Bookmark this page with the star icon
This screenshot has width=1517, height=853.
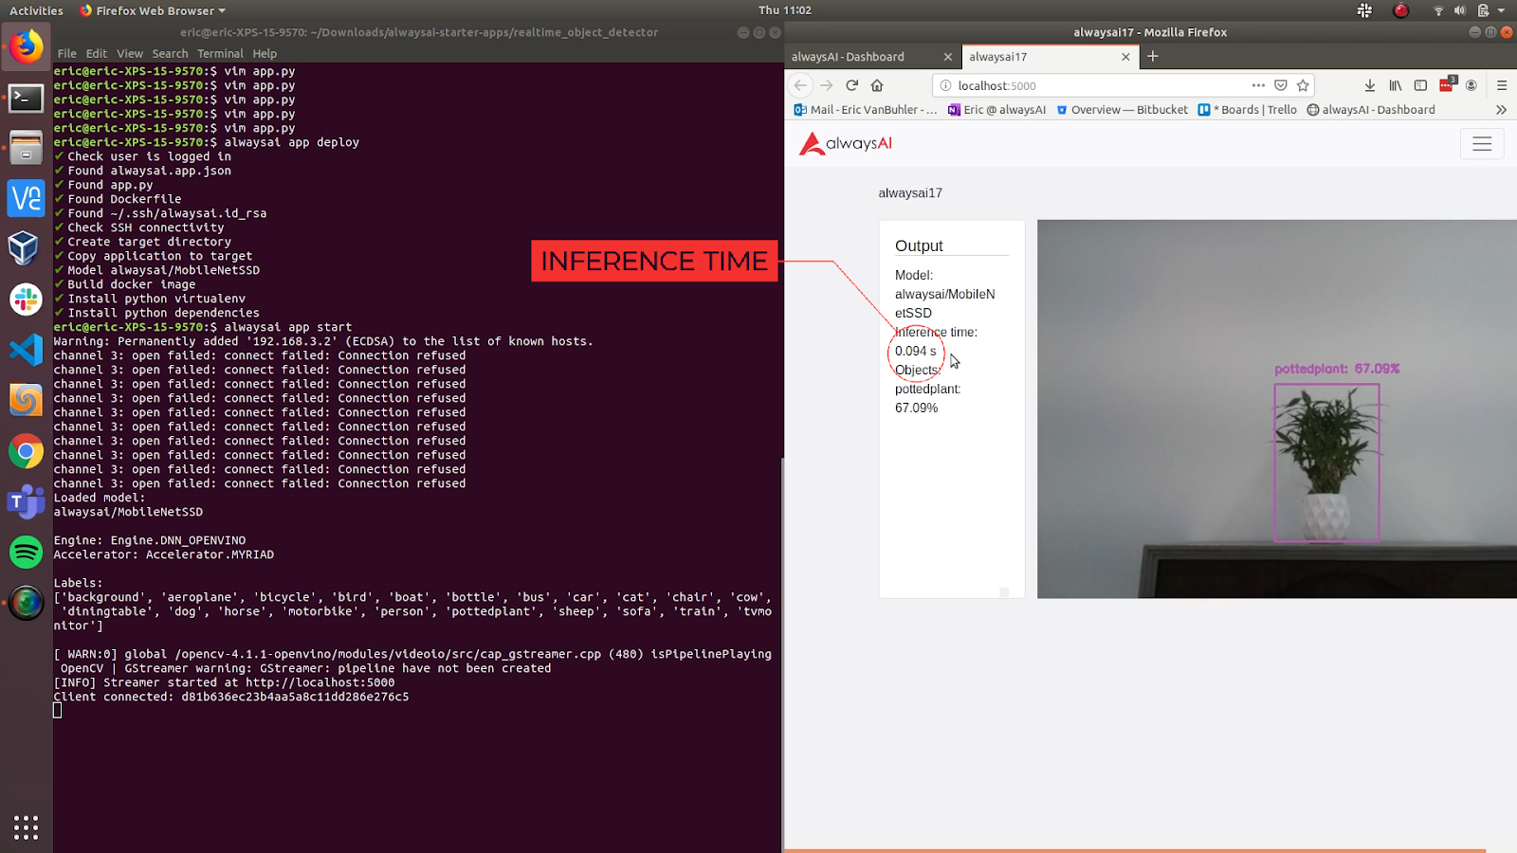(x=1303, y=85)
